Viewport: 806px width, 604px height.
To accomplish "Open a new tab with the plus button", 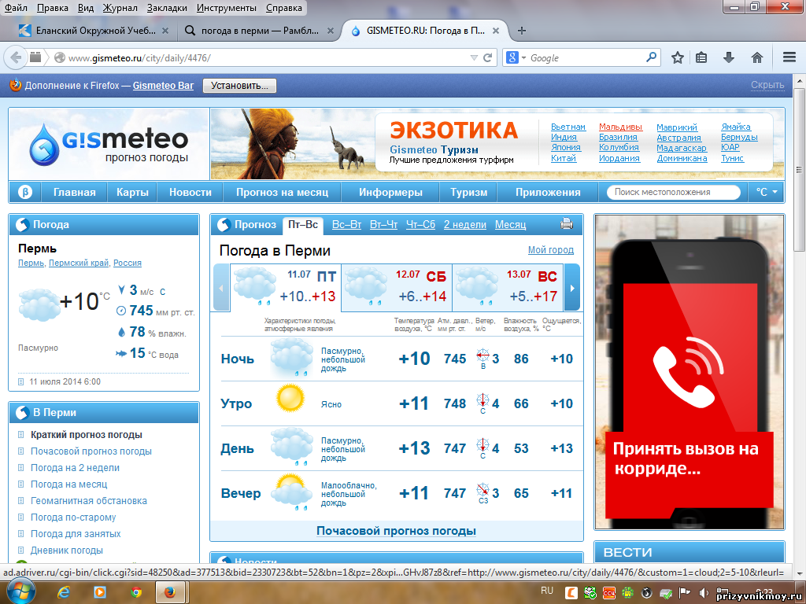I will pos(521,31).
